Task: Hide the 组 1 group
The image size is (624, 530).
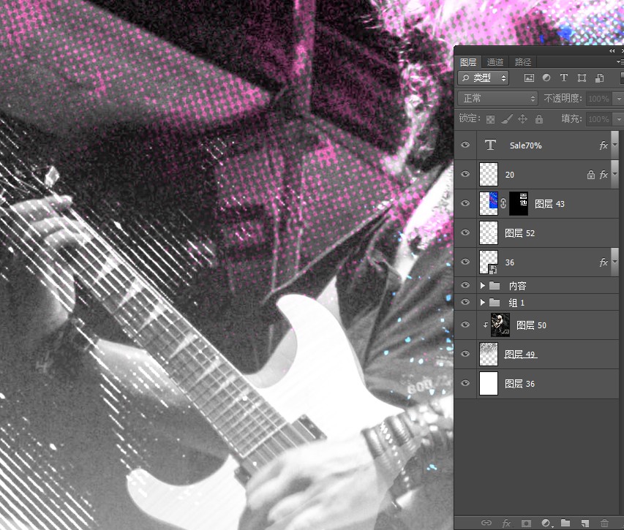Action: (x=465, y=302)
